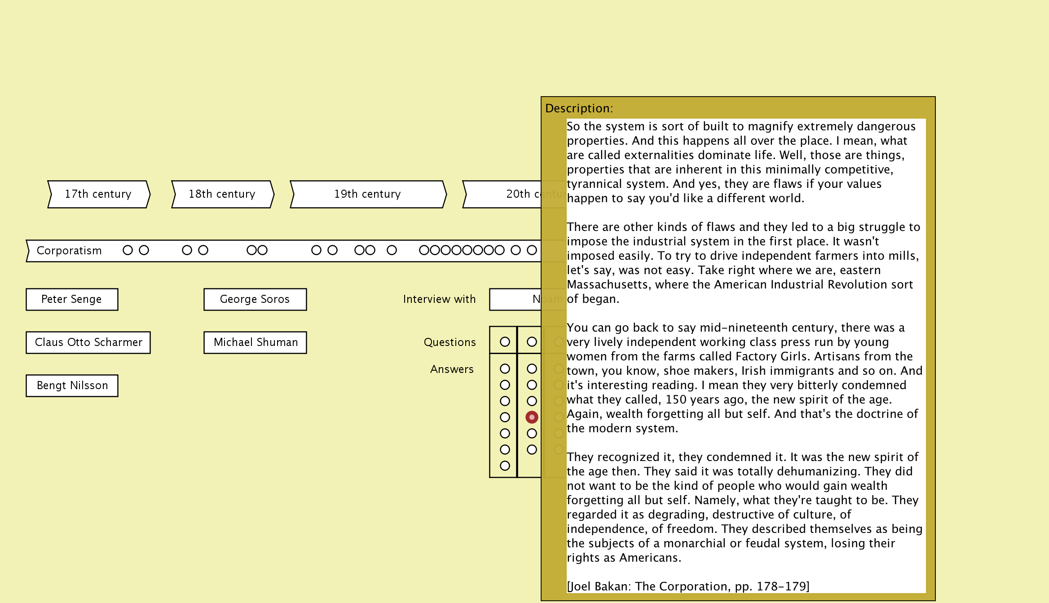The height and width of the screenshot is (603, 1049).
Task: Select Claus Otto Scharmer box
Action: click(88, 342)
